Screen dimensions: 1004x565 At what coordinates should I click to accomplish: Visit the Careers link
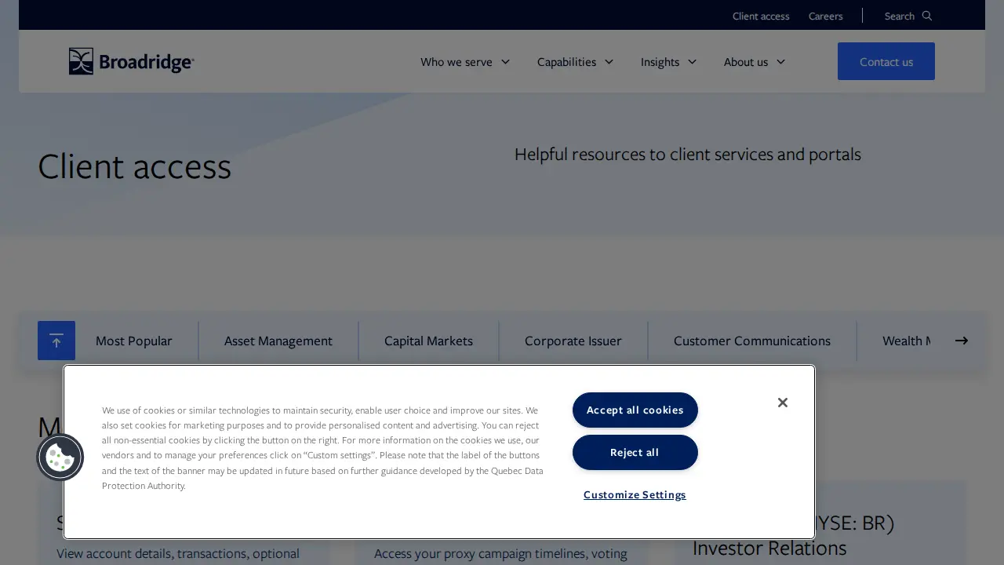(x=826, y=16)
